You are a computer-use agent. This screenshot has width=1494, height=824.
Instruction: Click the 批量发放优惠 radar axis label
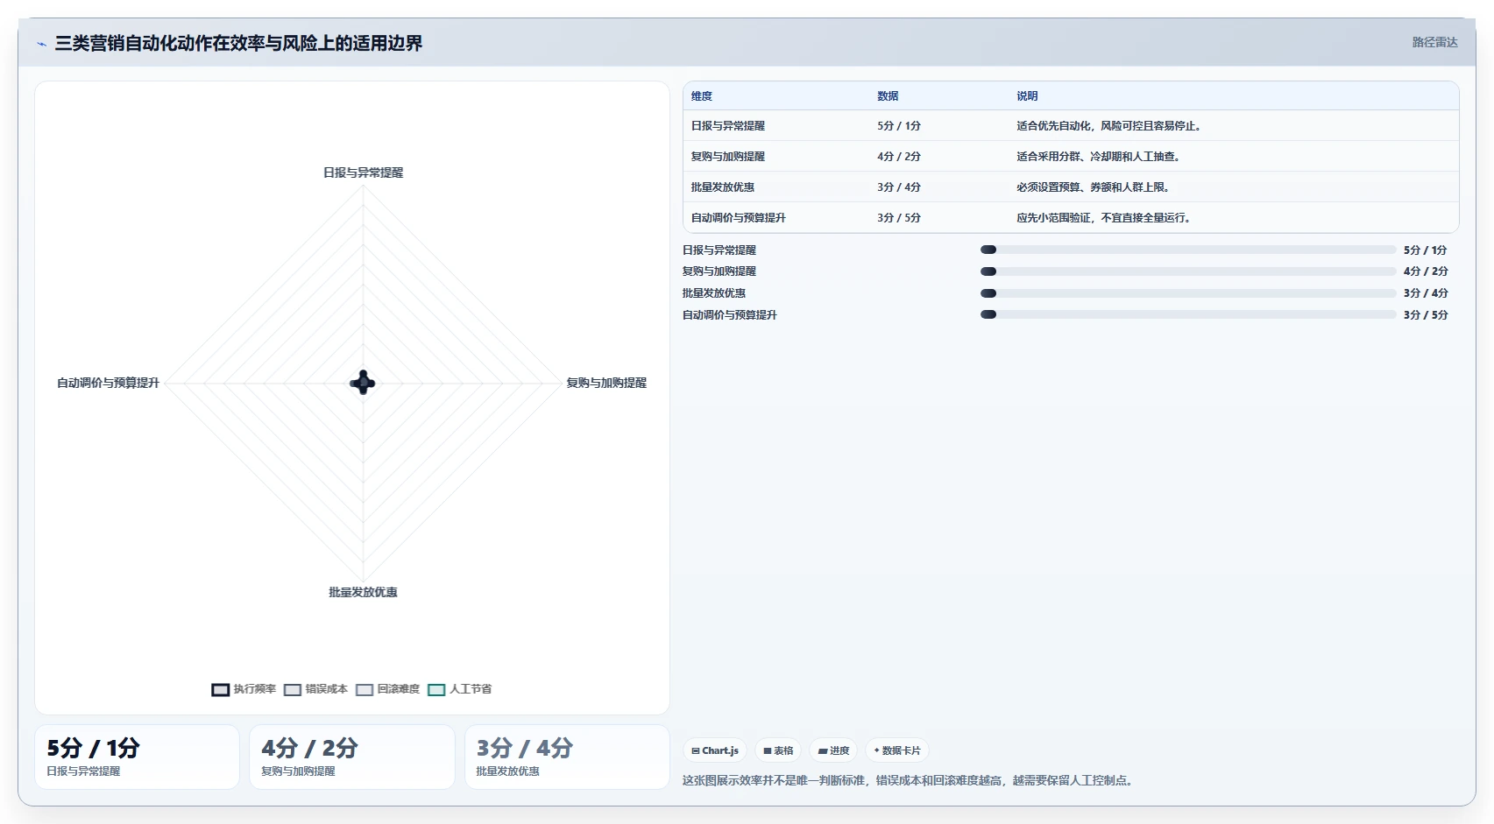363,592
